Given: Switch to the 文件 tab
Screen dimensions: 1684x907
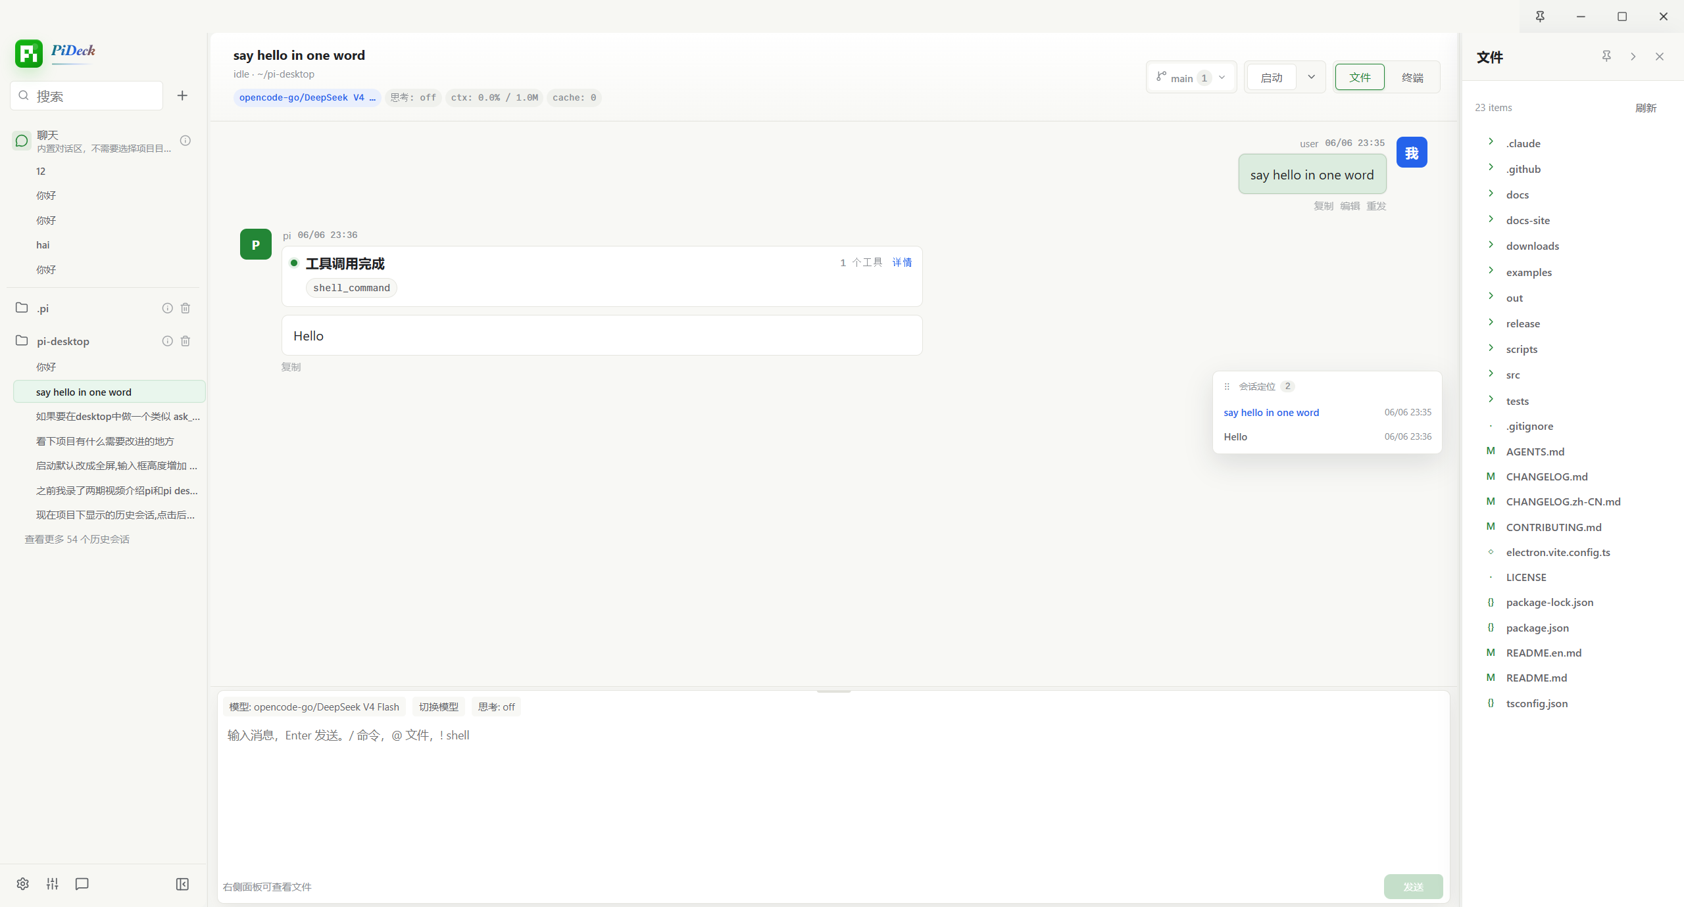Looking at the screenshot, I should point(1360,78).
